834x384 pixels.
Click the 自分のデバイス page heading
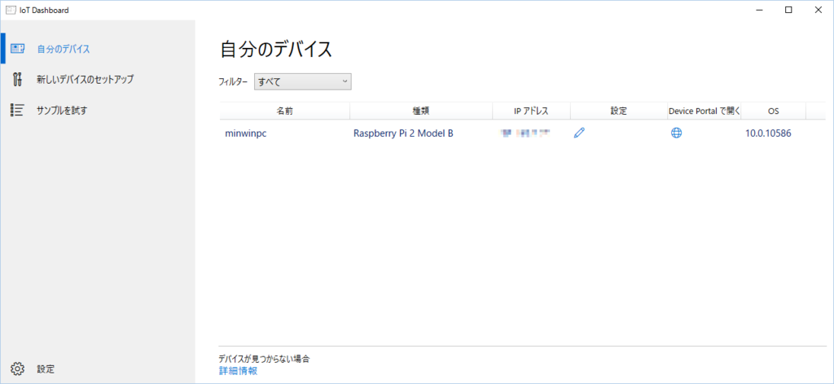coord(276,49)
